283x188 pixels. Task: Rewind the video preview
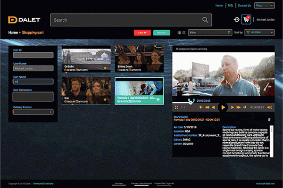tap(207, 107)
